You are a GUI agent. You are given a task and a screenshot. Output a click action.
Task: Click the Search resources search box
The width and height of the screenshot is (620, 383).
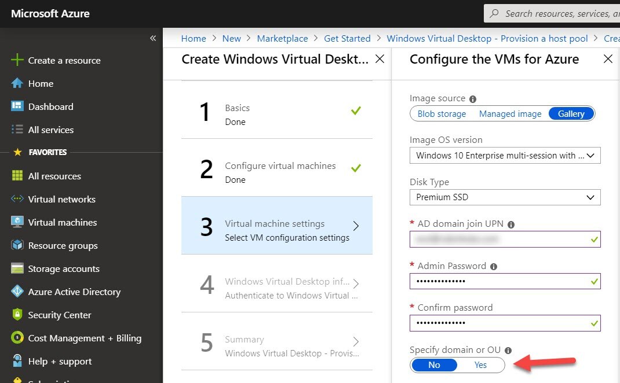(556, 13)
